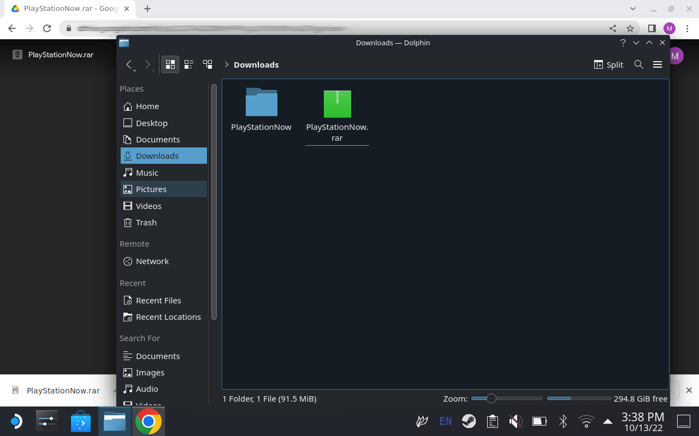Open Network under Remote
Viewport: 699px width, 436px height.
tap(164, 261)
